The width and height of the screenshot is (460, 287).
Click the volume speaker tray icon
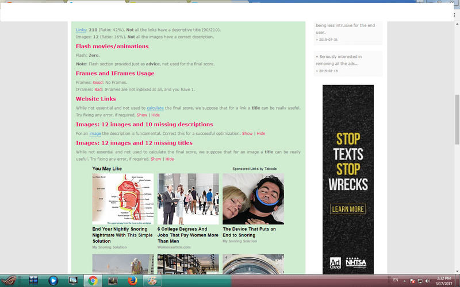click(x=427, y=281)
